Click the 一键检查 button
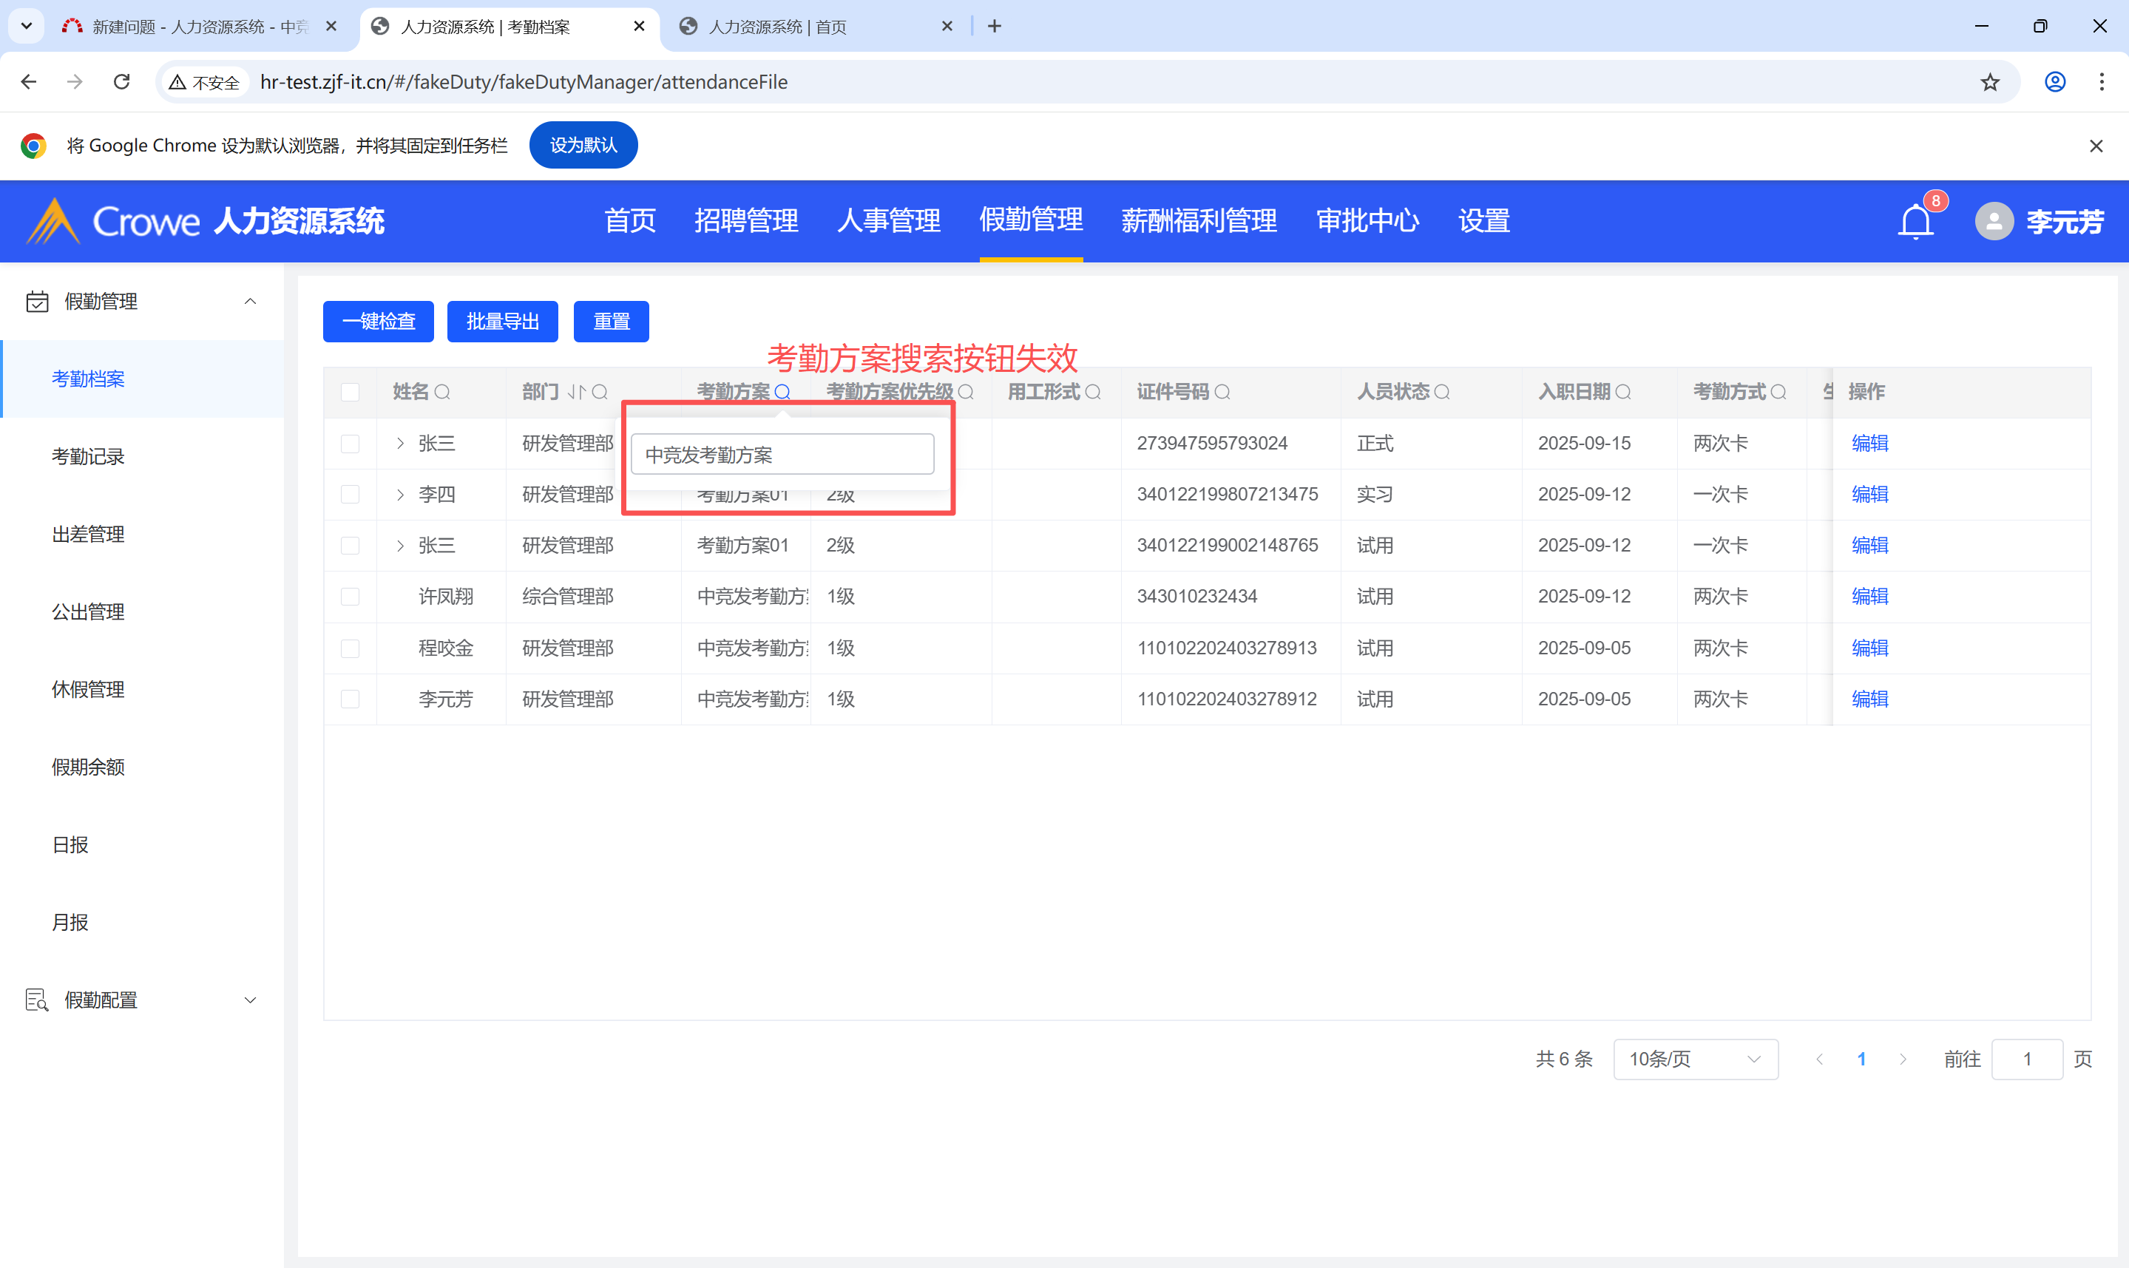Screen dimensions: 2129x1268 pyautogui.click(x=378, y=322)
